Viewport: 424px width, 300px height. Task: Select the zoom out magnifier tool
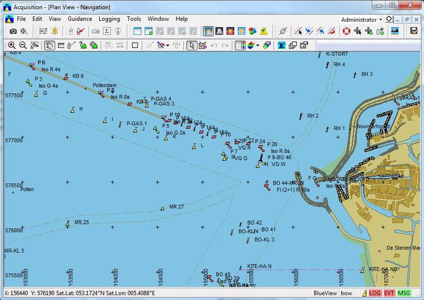point(22,45)
